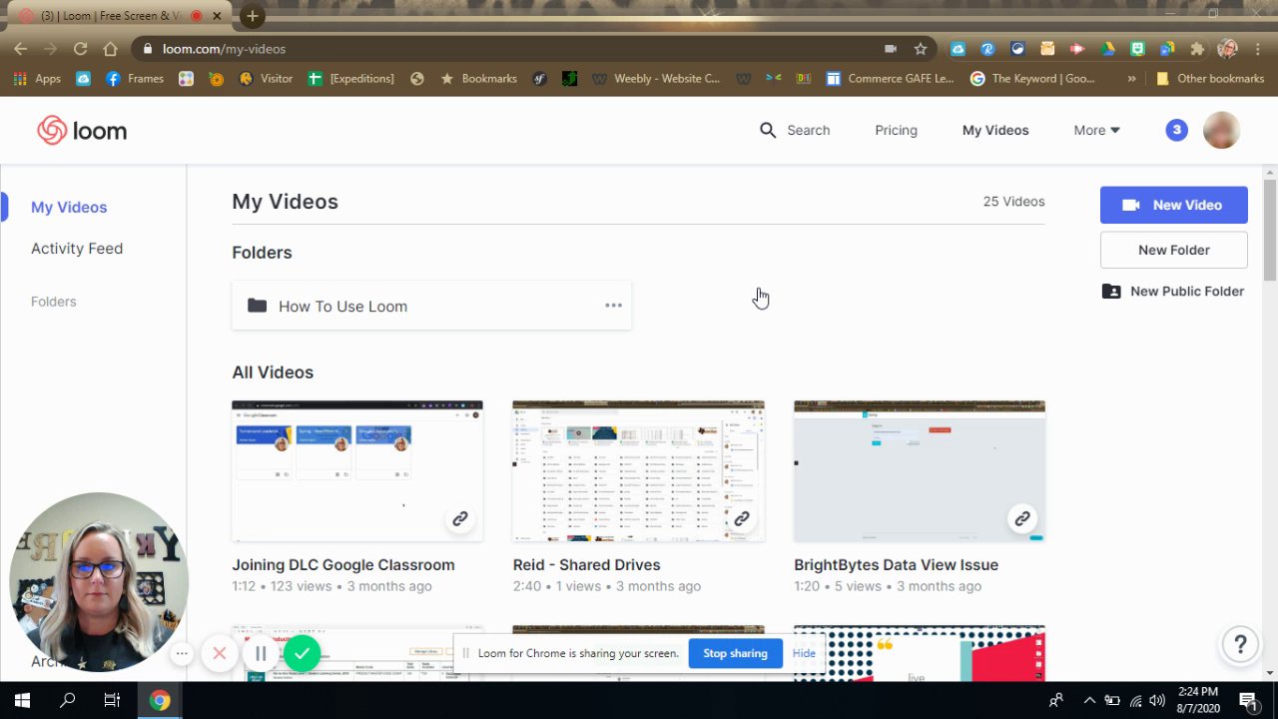Pause the Loom recording
The height and width of the screenshot is (719, 1278).
[x=261, y=654]
